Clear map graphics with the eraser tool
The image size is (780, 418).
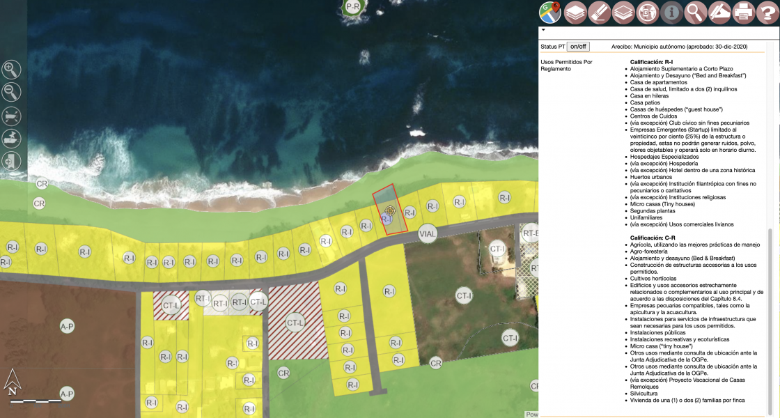coord(598,12)
